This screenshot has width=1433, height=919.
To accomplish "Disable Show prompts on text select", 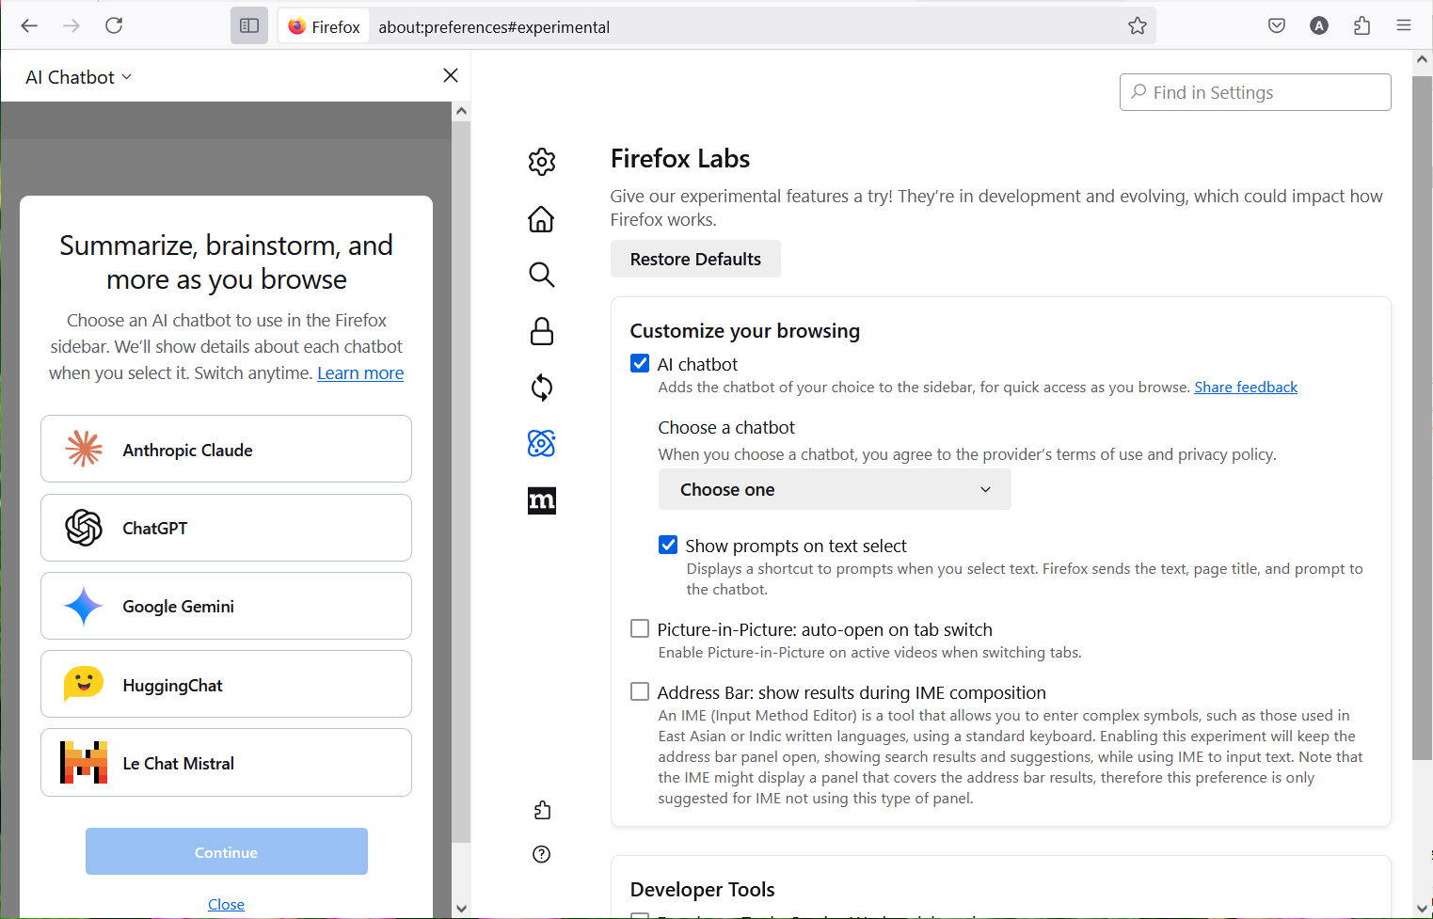I will [x=668, y=545].
